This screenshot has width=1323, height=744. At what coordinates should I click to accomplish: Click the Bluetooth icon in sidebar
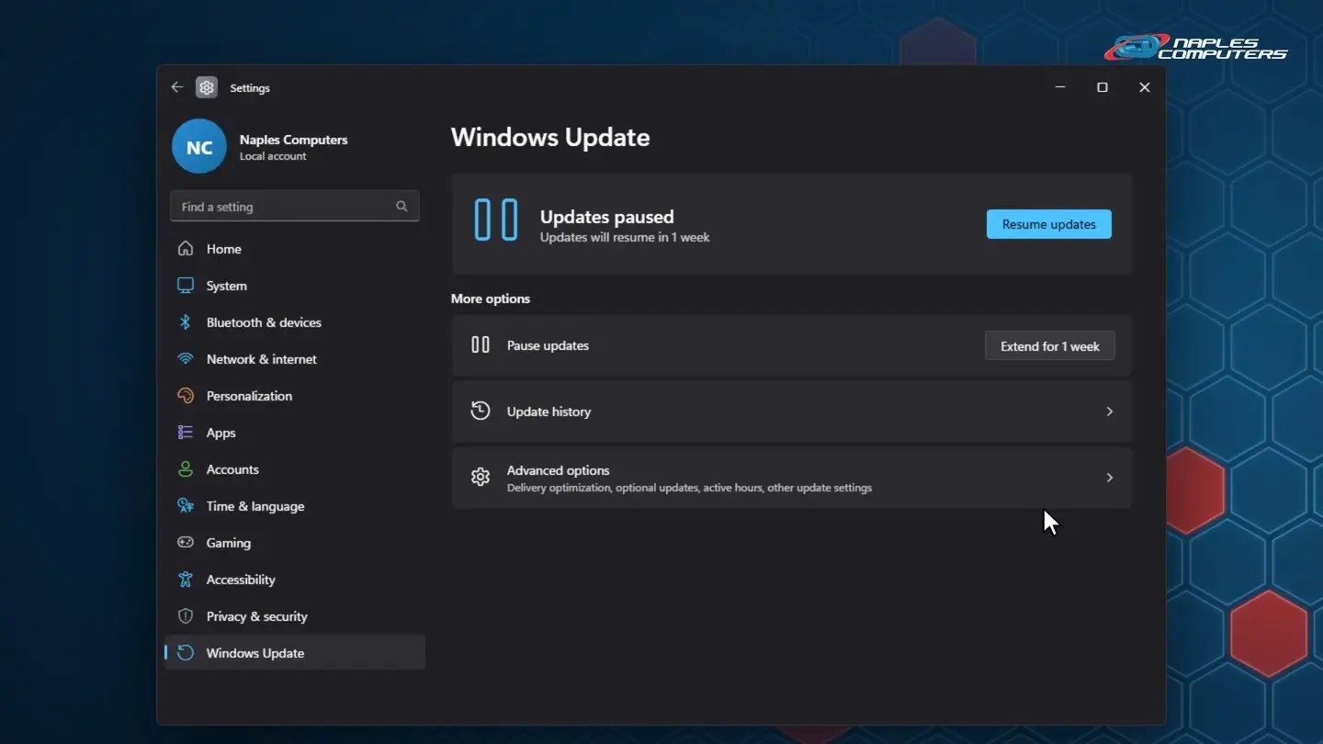pos(186,322)
